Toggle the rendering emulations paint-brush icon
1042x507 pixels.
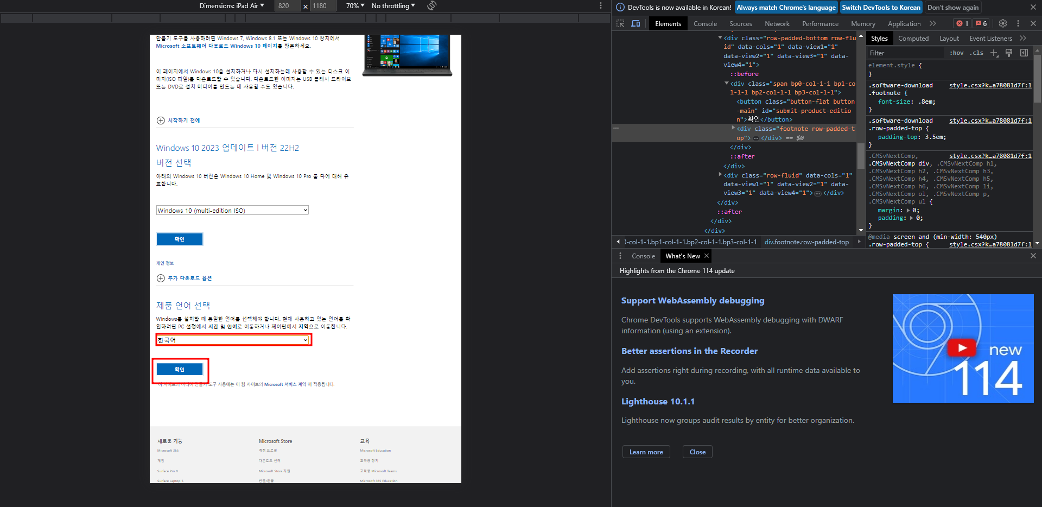(1009, 53)
